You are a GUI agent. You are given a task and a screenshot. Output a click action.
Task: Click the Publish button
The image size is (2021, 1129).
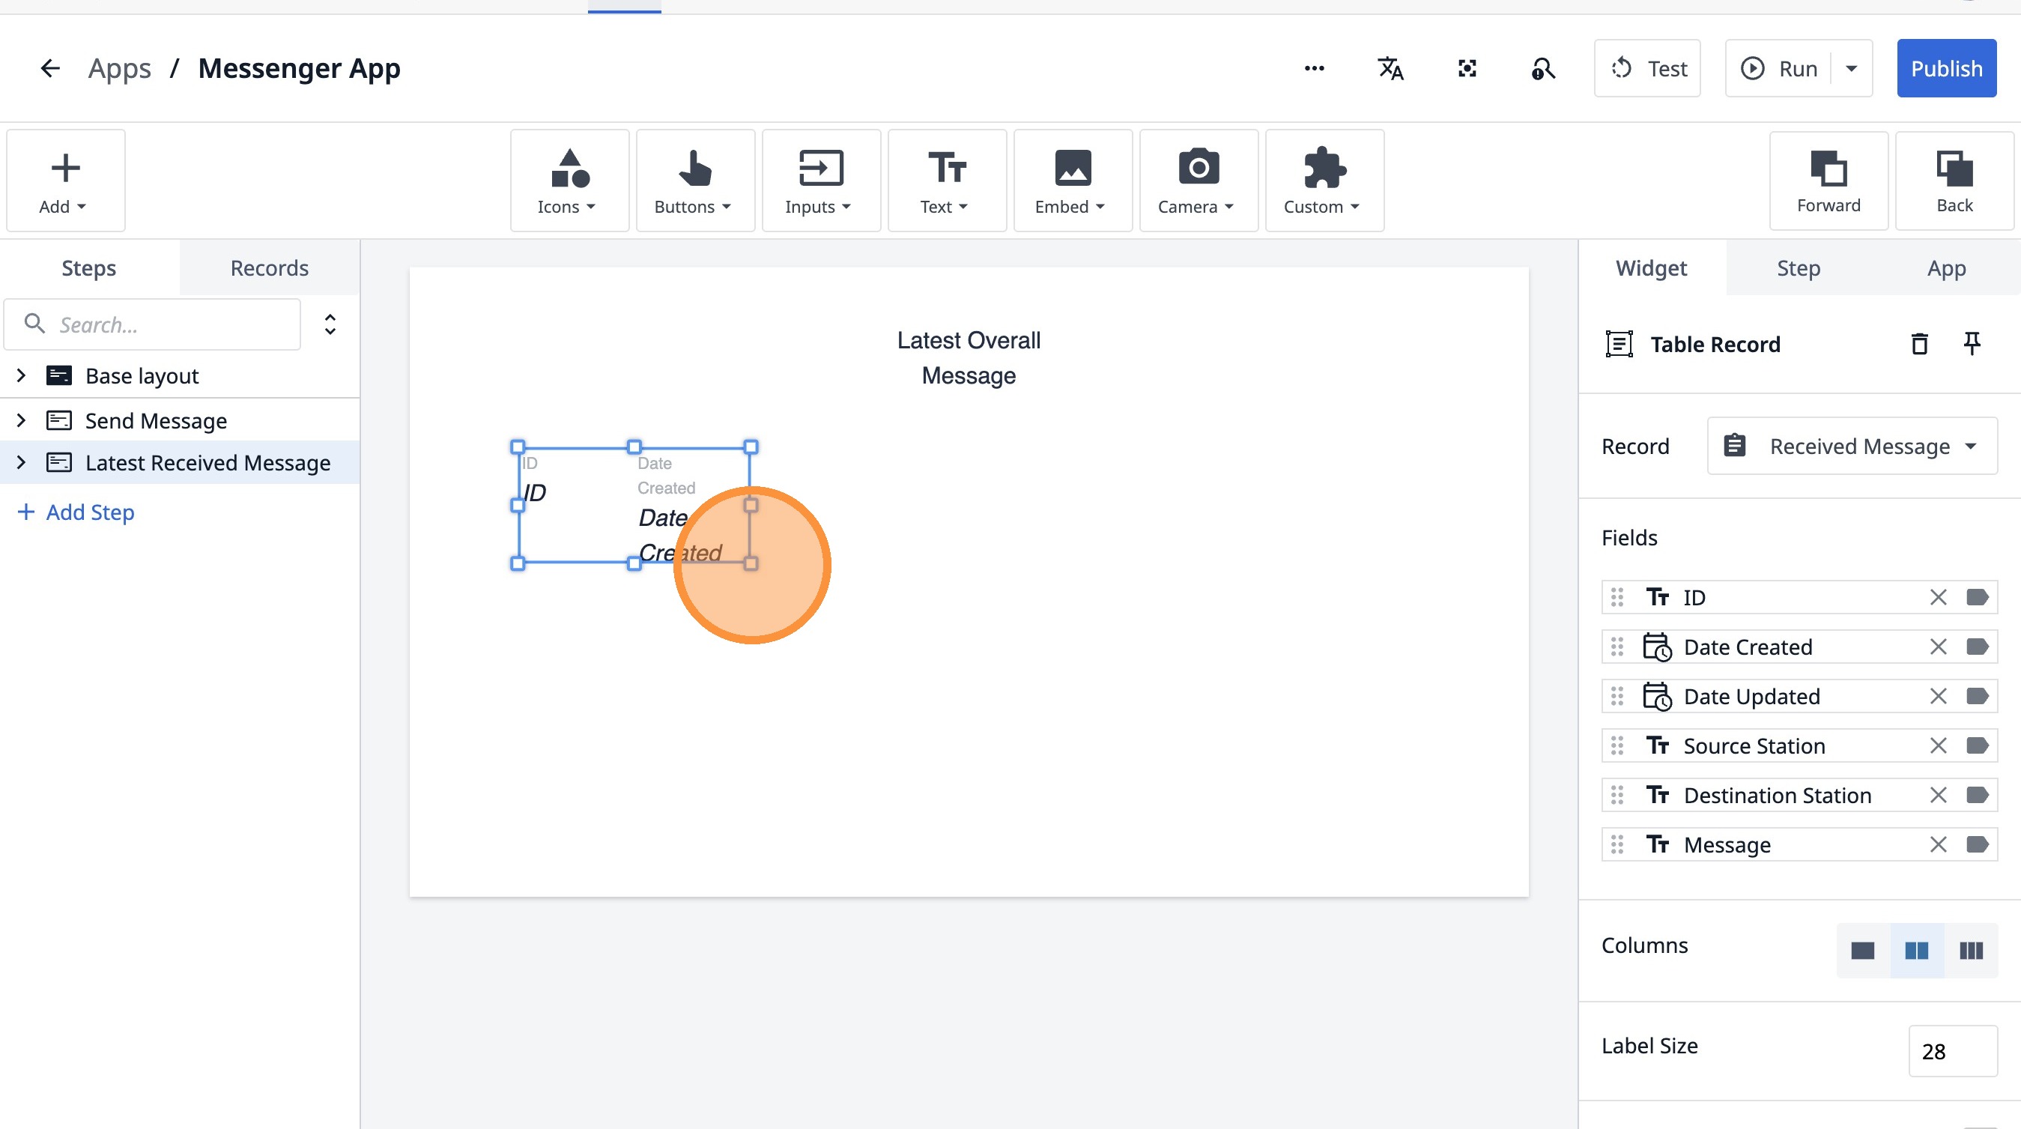(1945, 68)
